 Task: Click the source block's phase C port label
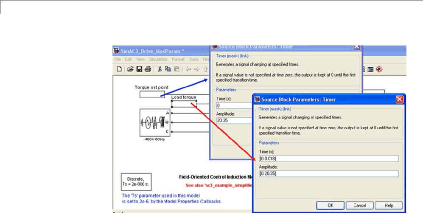click(x=168, y=131)
